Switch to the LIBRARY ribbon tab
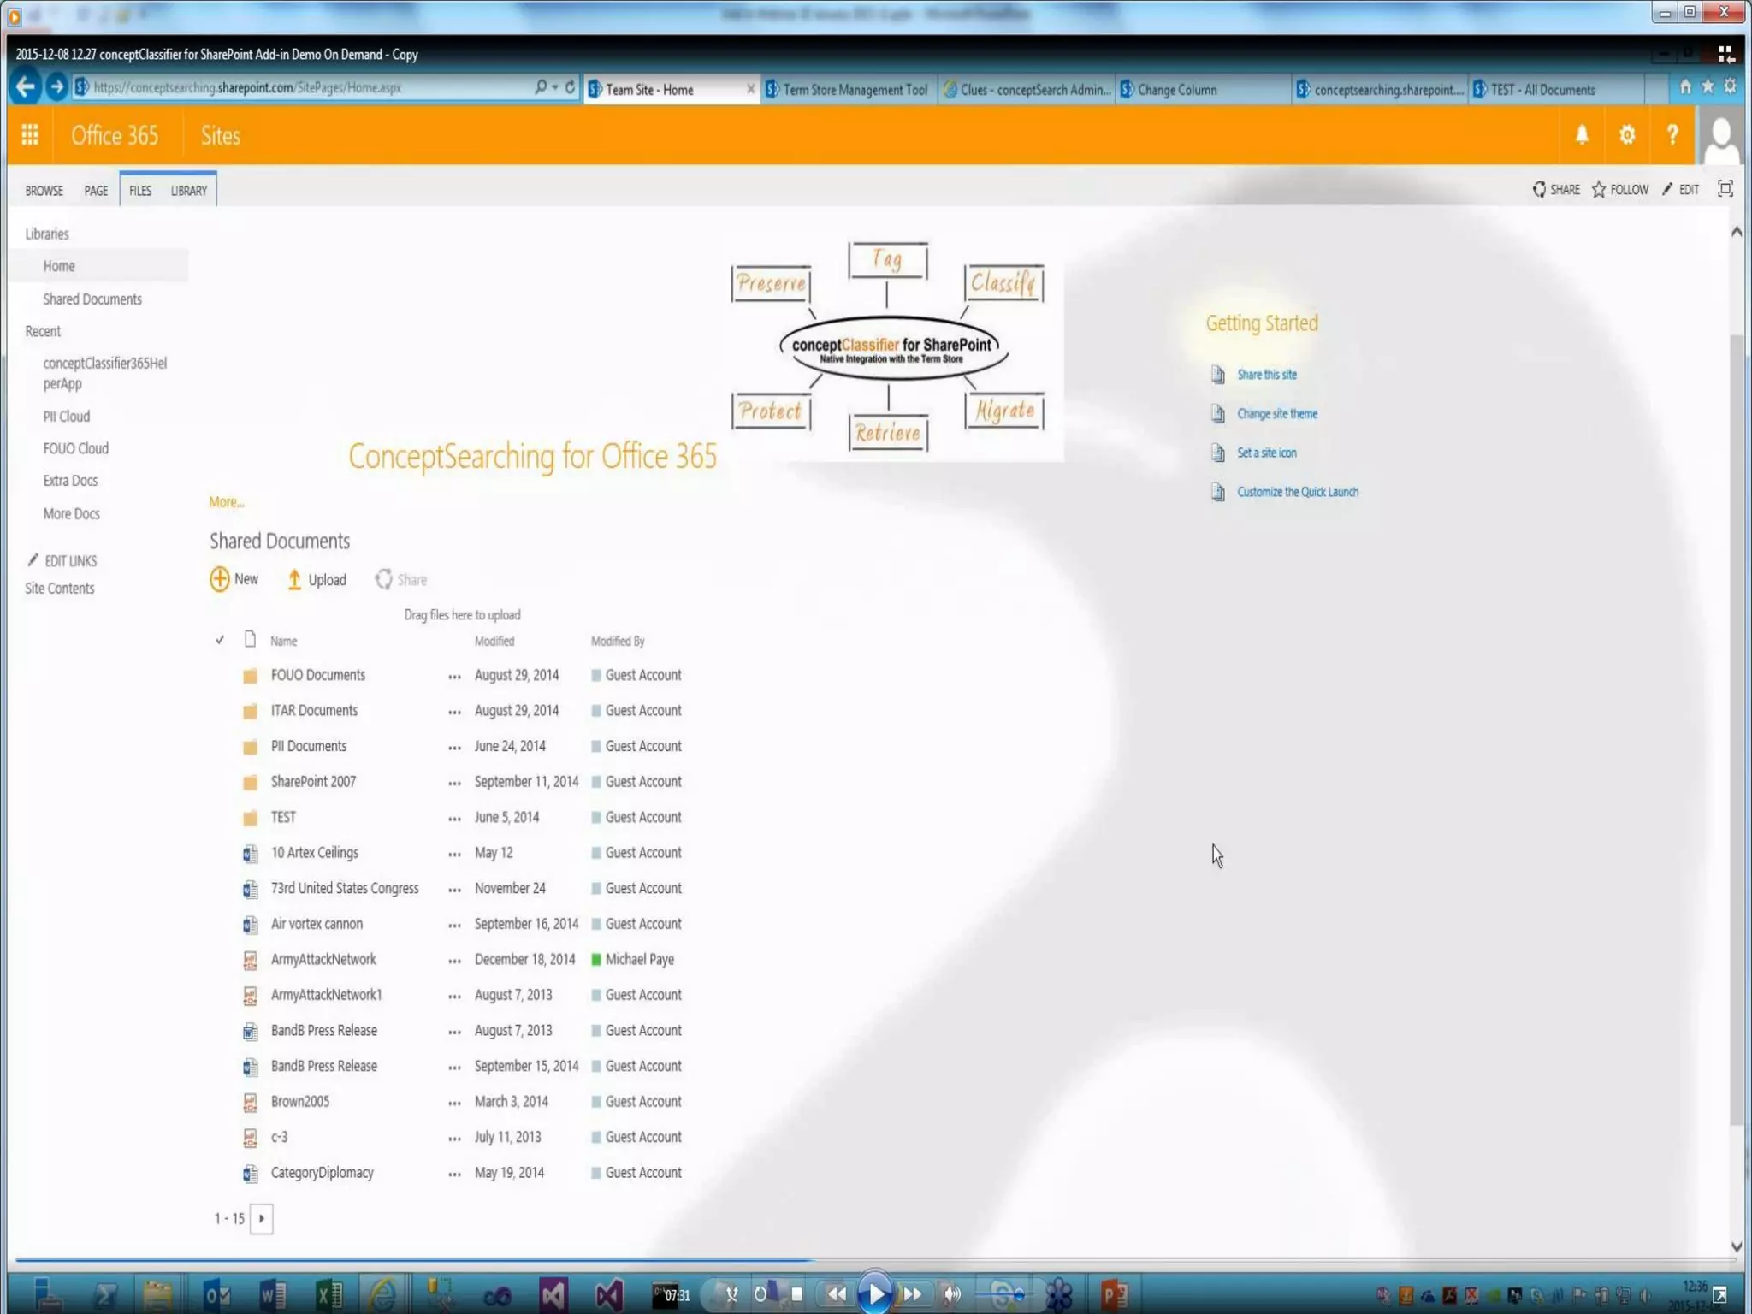Screen dimensions: 1752x1314 pos(188,191)
